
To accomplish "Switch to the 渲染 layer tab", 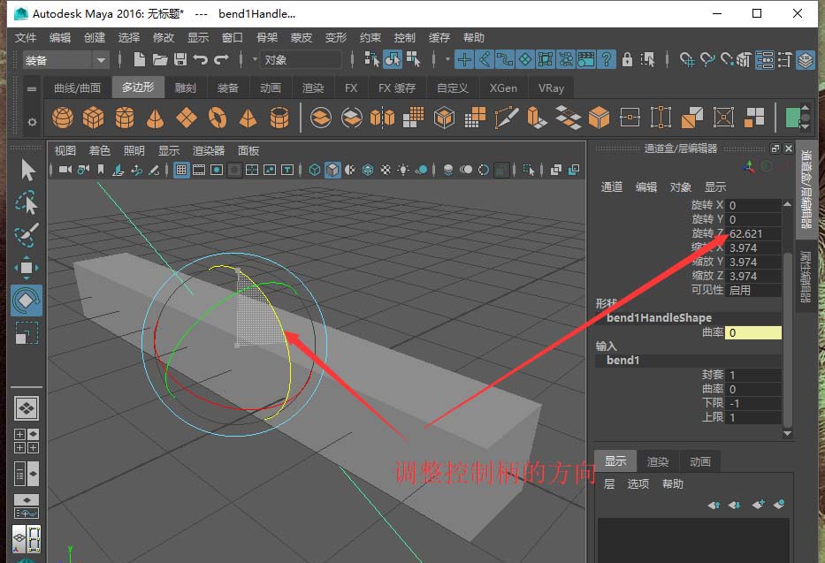I will [658, 460].
